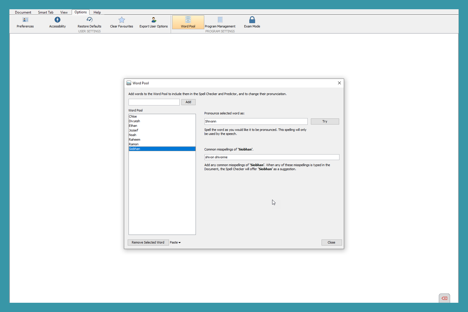Select Jozsef in the Word Pool list

click(162, 130)
